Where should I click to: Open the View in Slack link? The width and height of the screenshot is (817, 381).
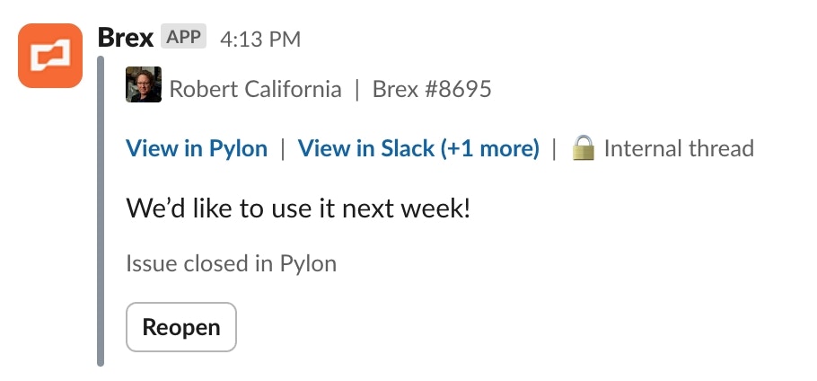pos(418,148)
